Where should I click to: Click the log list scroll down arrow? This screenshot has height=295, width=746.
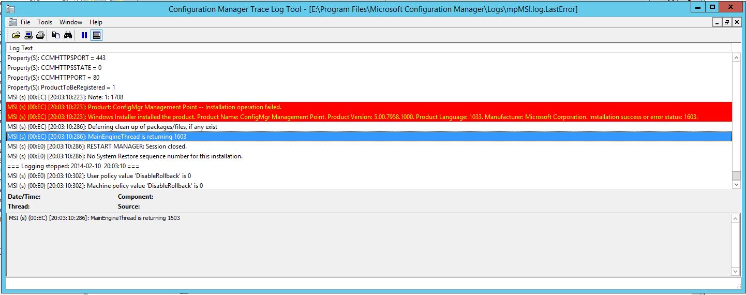pos(736,184)
